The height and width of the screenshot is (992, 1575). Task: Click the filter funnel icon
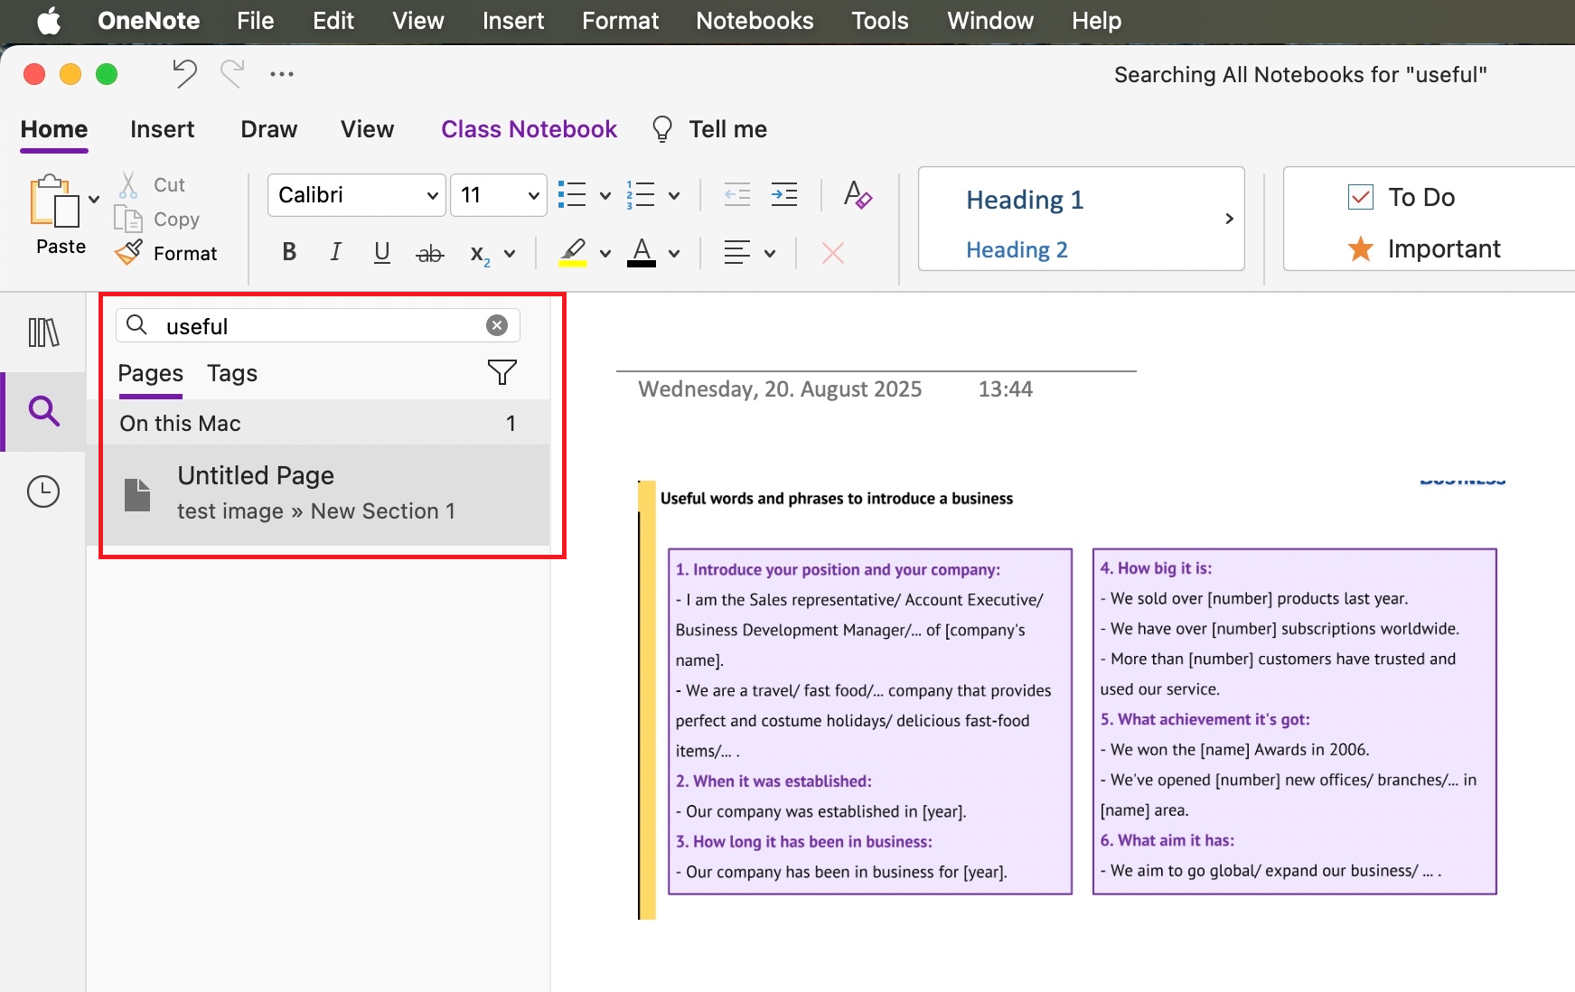pyautogui.click(x=502, y=371)
